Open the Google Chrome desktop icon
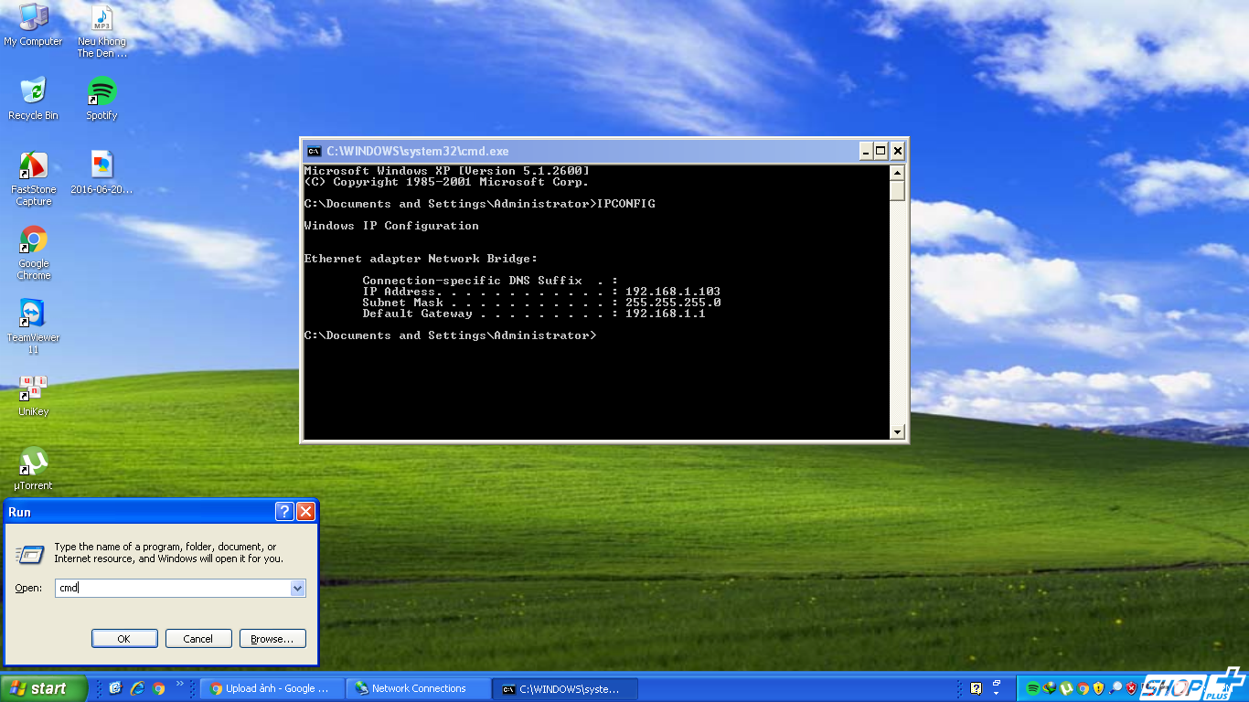 tap(34, 240)
